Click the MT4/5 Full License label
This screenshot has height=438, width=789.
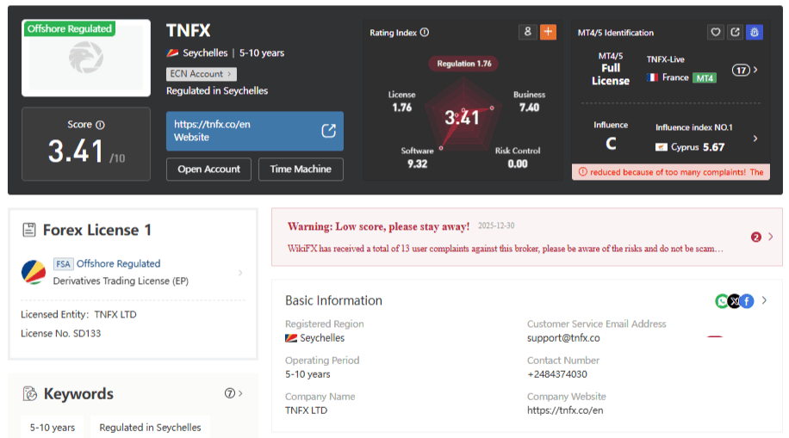point(611,69)
